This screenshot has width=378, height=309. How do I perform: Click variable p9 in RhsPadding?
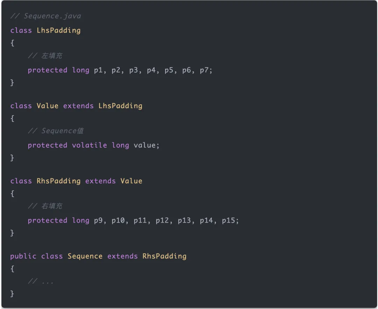[x=98, y=220]
